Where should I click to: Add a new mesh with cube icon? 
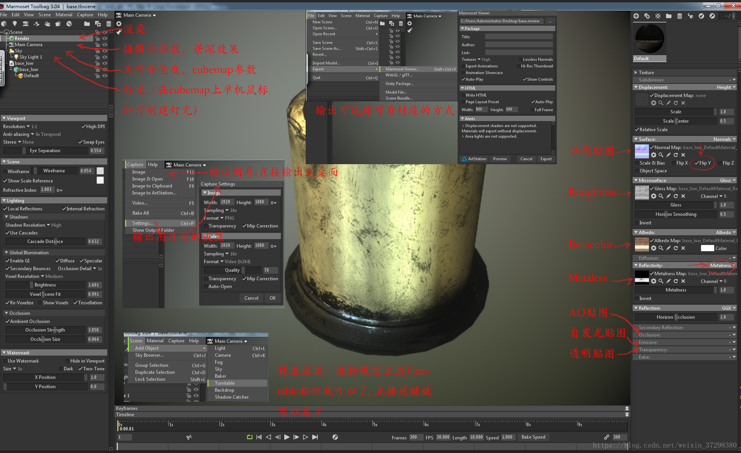tap(4, 24)
